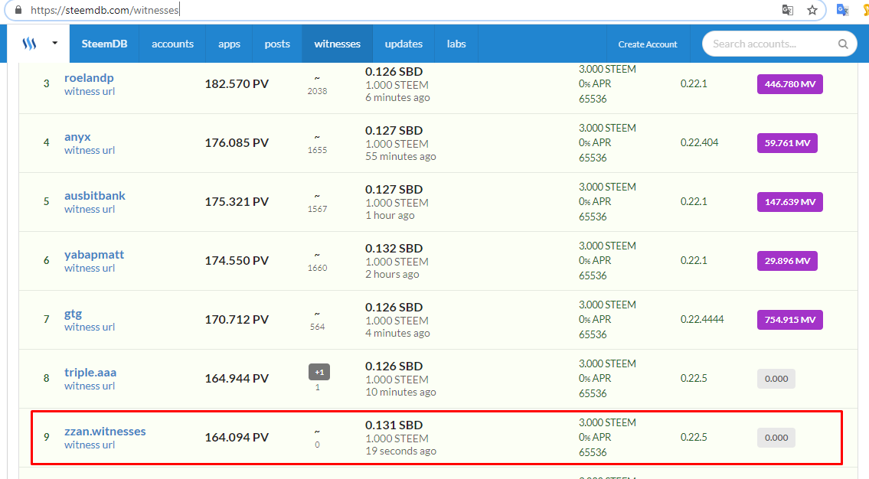Viewport: 869px width, 479px height.
Task: Open witness url under yabapmatt
Action: [90, 268]
